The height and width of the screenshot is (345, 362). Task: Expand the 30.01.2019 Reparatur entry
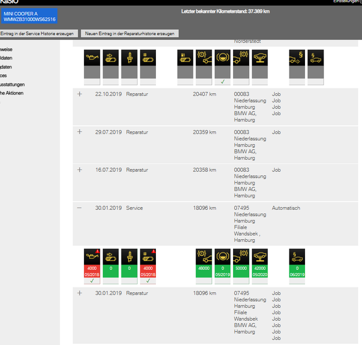pos(79,293)
